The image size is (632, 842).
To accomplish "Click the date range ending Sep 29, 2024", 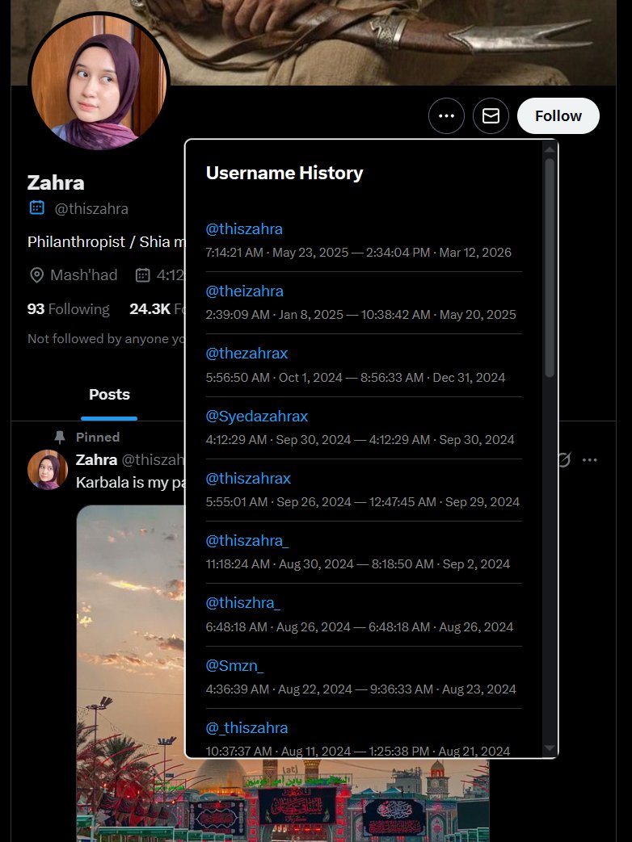I will coord(363,502).
